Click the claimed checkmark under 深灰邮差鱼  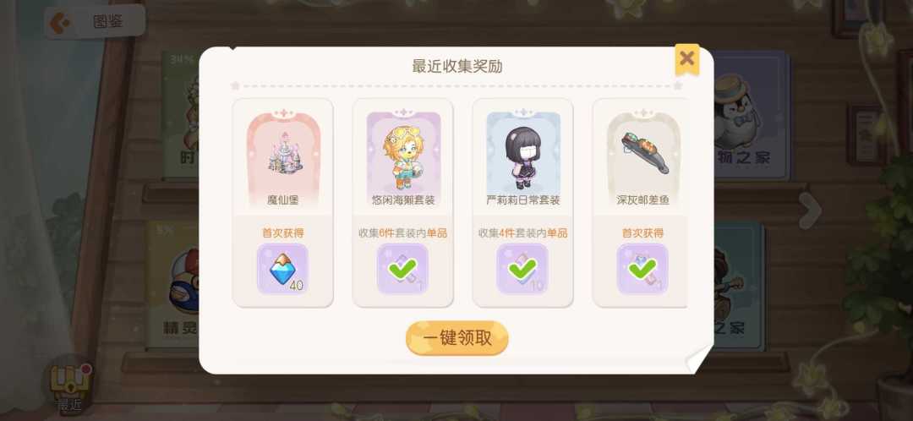642,269
